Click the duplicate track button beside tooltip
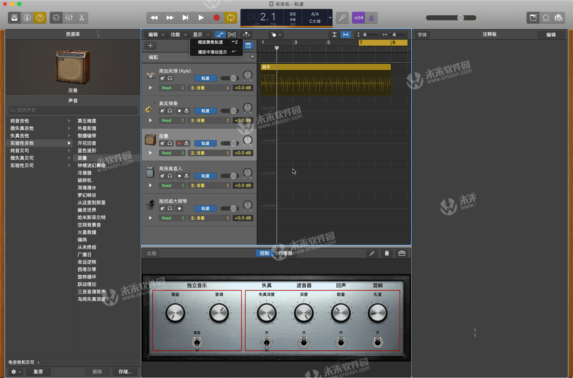 click(x=248, y=46)
